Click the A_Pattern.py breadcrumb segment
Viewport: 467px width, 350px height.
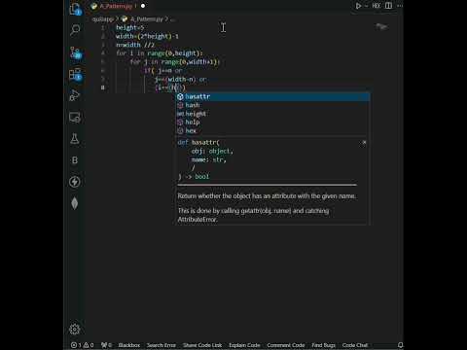[x=143, y=19]
